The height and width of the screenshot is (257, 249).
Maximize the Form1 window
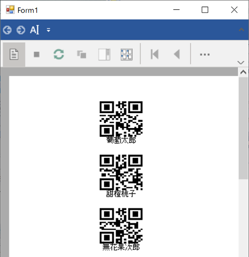tap(205, 10)
